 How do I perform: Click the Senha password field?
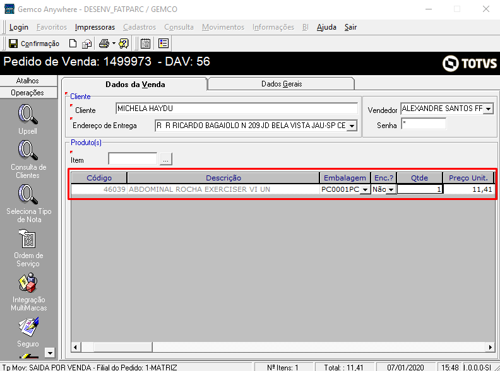click(x=424, y=124)
